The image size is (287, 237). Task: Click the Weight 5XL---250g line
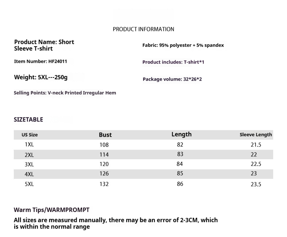pyautogui.click(x=41, y=77)
